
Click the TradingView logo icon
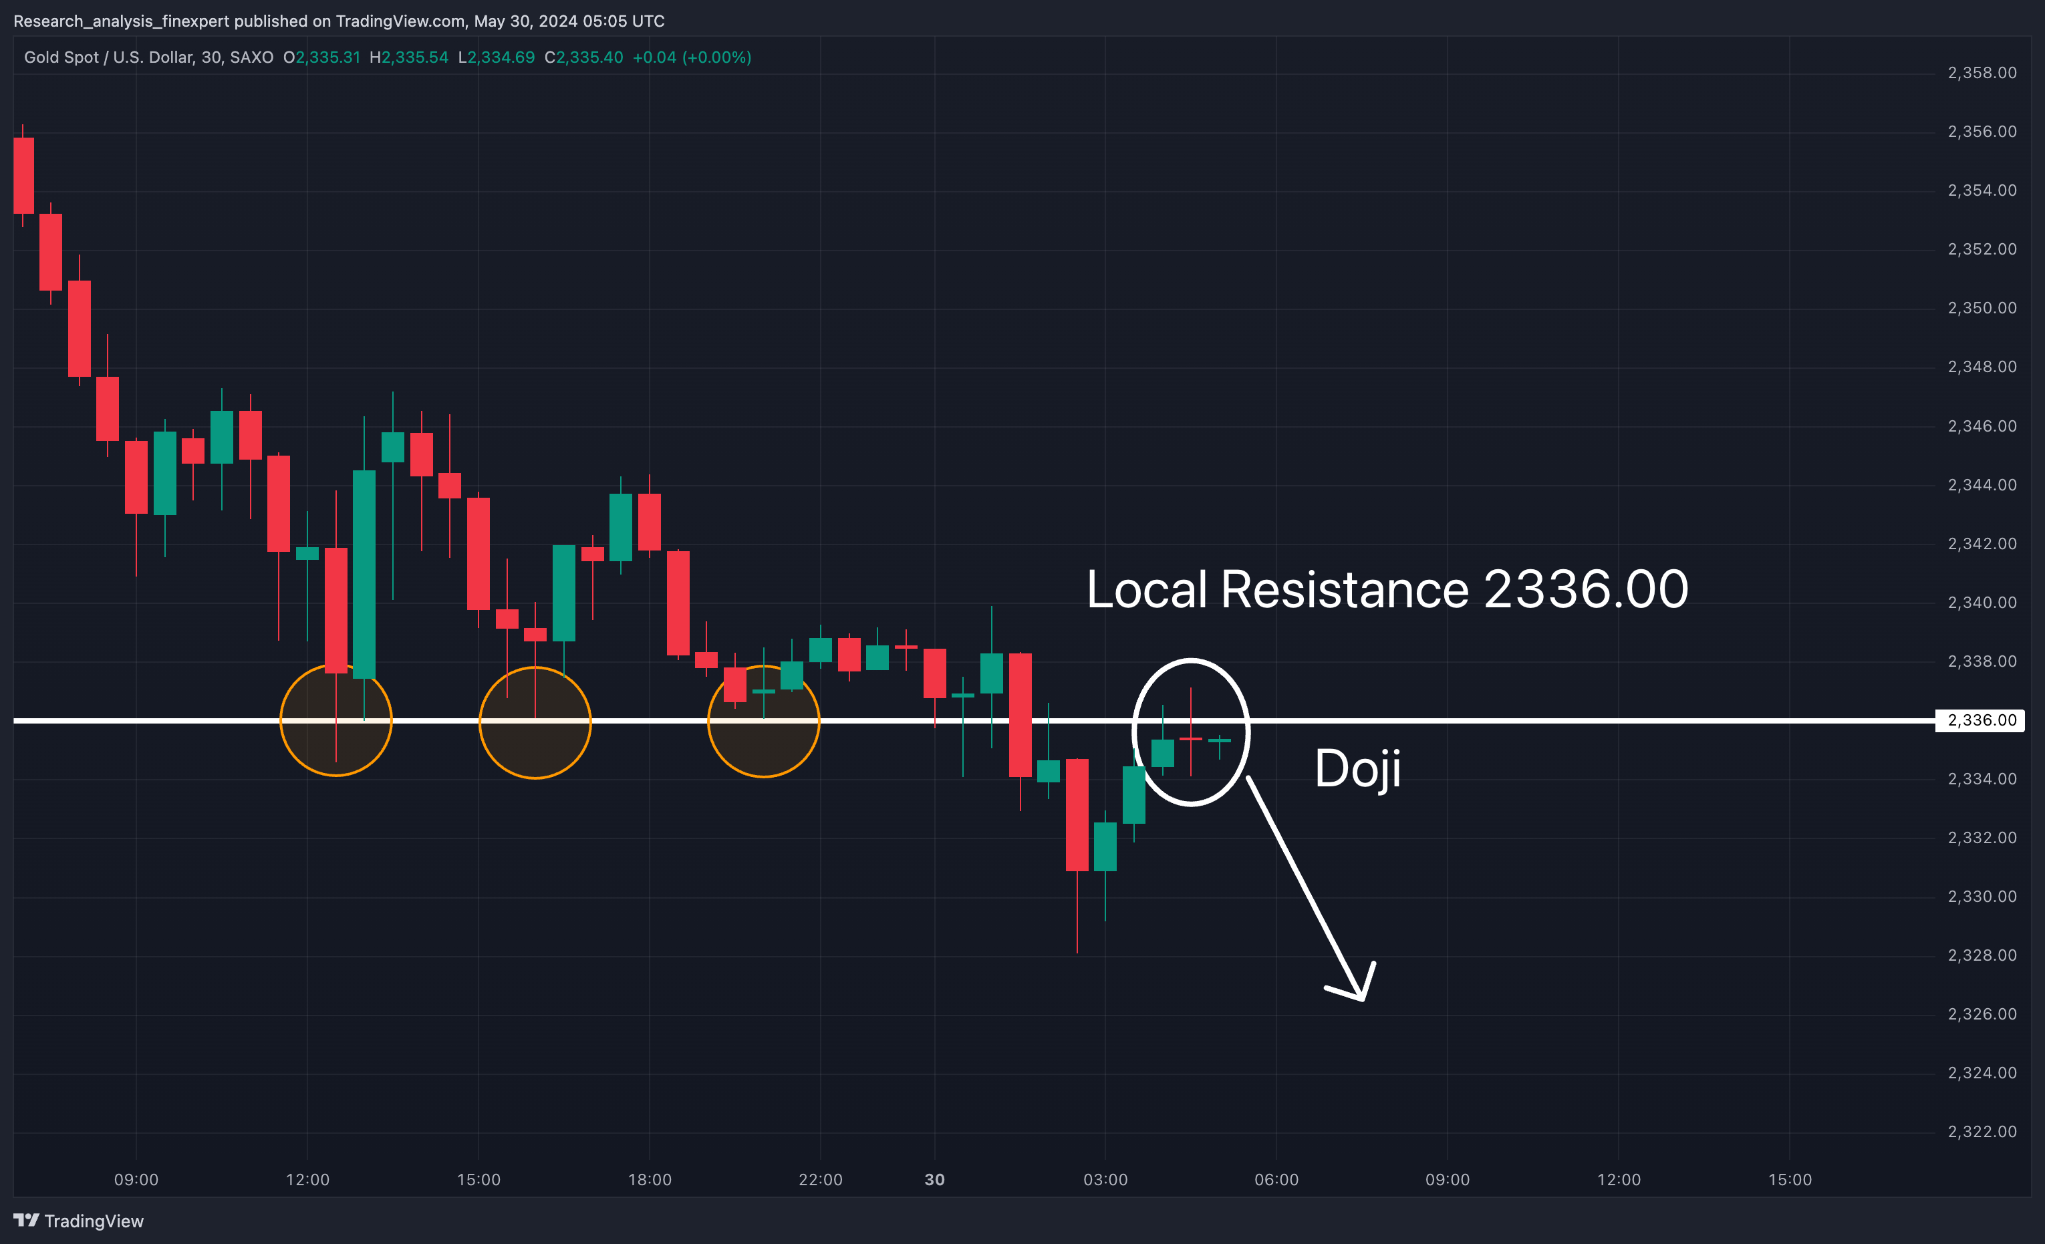25,1220
